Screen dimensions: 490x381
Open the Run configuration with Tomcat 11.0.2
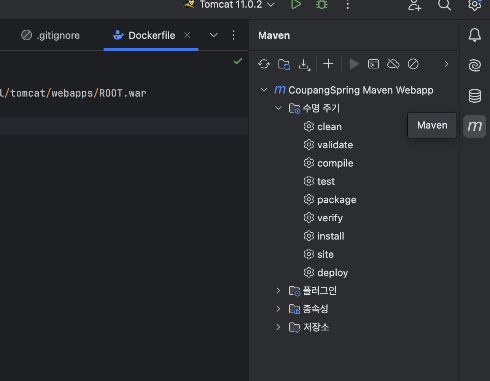(229, 5)
